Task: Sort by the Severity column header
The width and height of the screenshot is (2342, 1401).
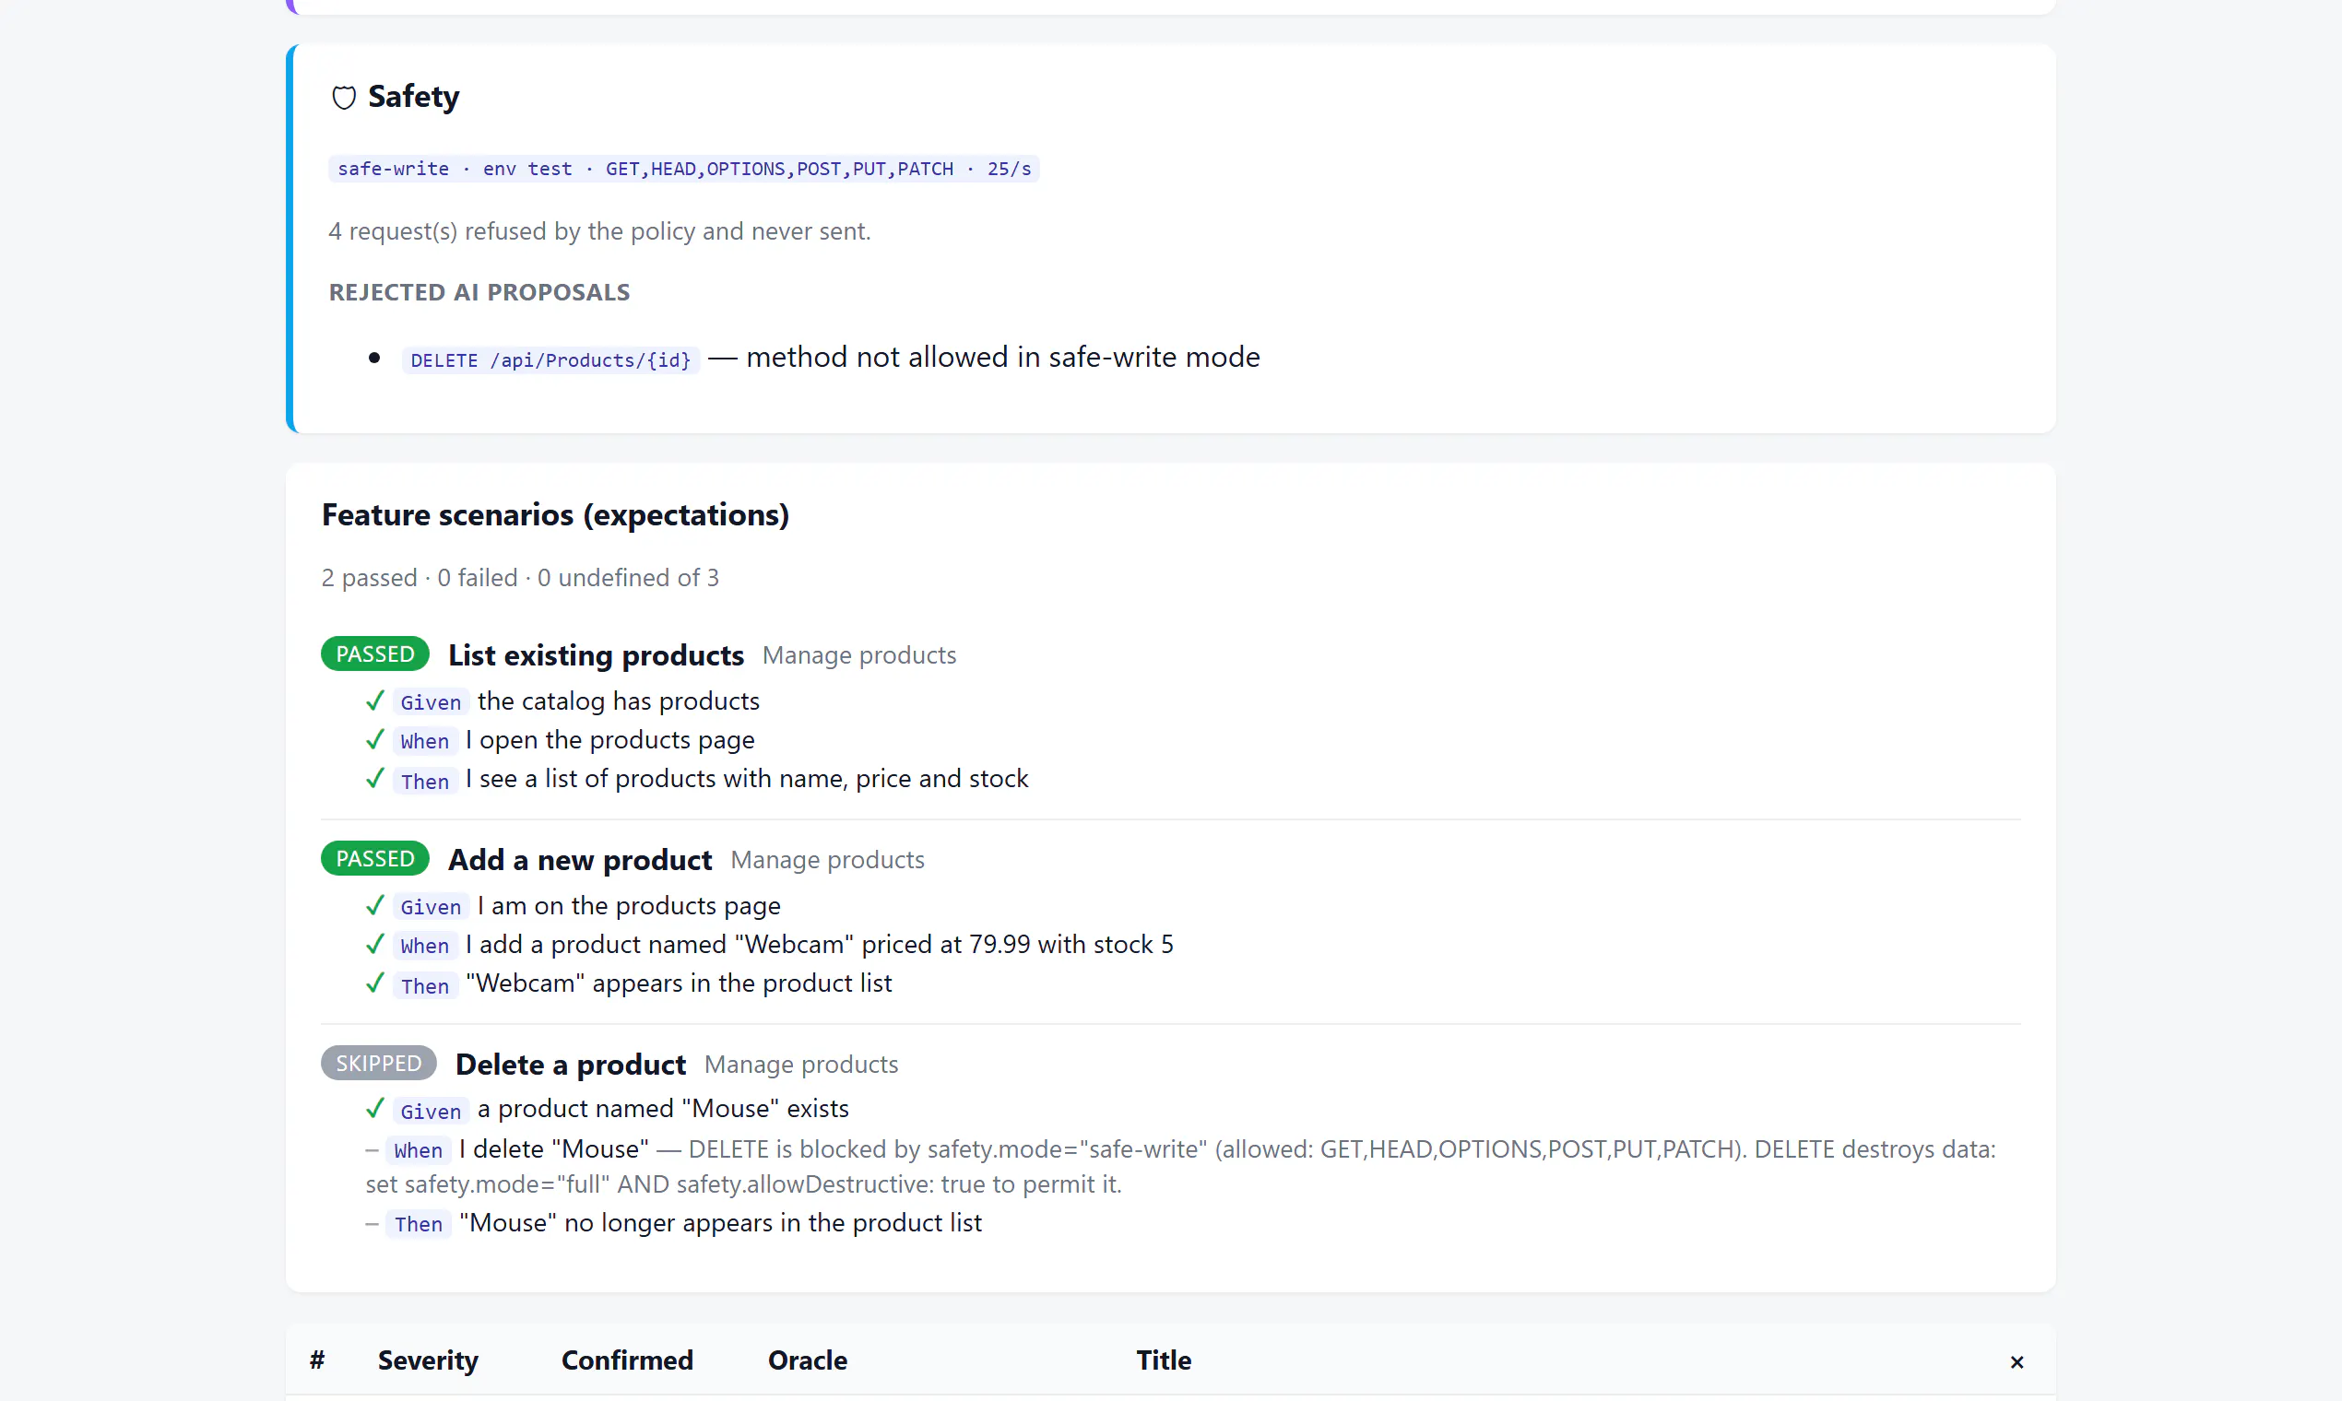Action: click(x=428, y=1360)
